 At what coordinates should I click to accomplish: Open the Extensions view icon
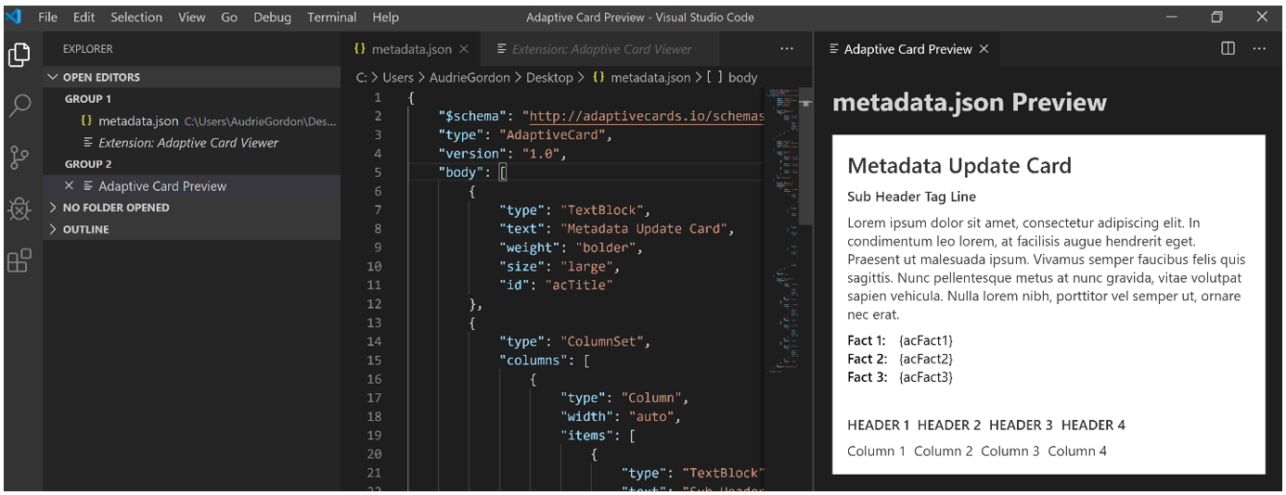coord(19,260)
